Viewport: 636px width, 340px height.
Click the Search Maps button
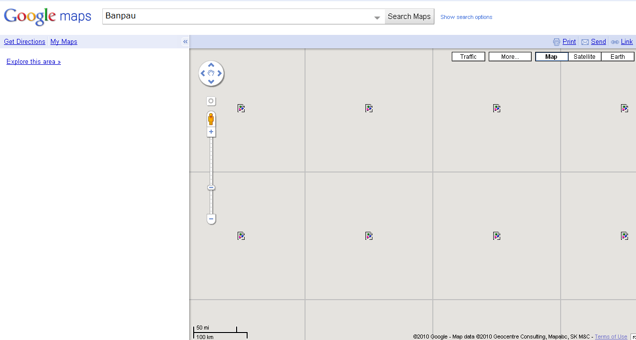(409, 16)
